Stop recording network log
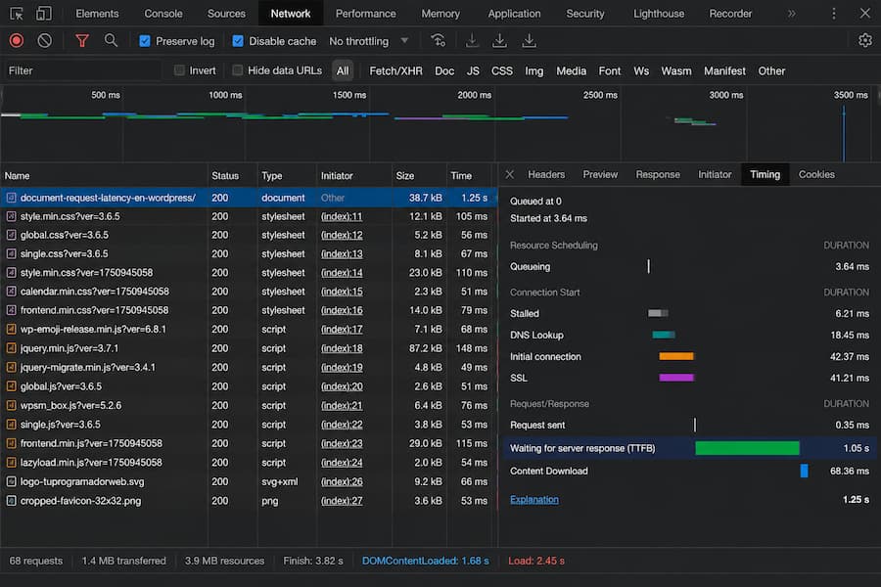Image resolution: width=881 pixels, height=587 pixels. tap(17, 40)
